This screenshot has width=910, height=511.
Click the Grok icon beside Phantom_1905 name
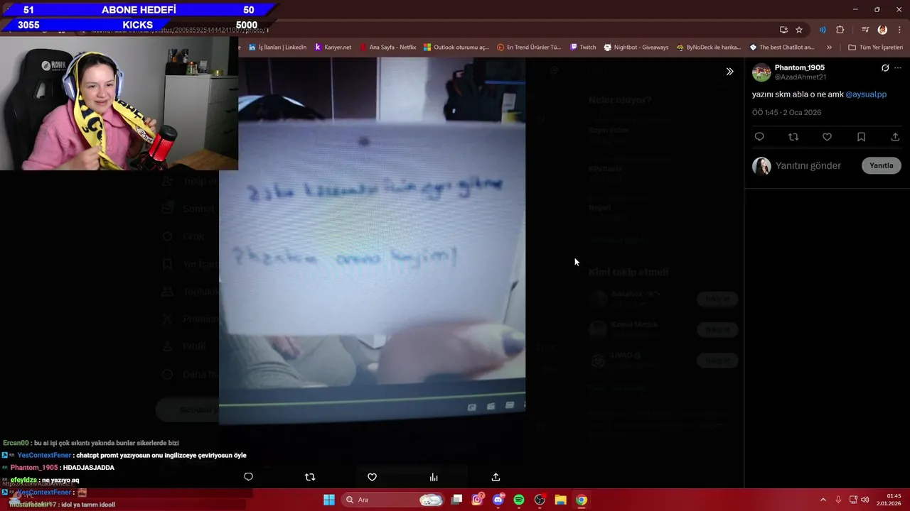885,68
